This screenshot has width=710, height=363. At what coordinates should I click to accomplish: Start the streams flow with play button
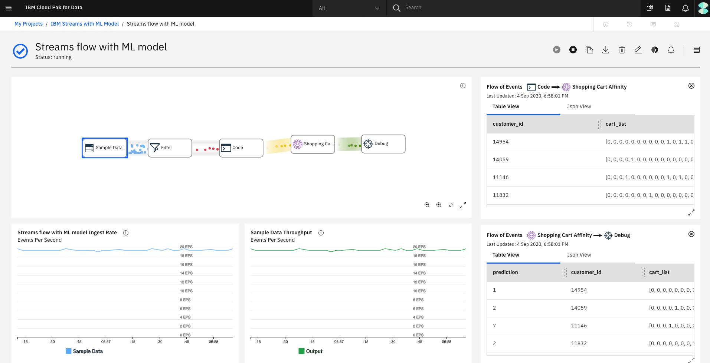tap(557, 50)
